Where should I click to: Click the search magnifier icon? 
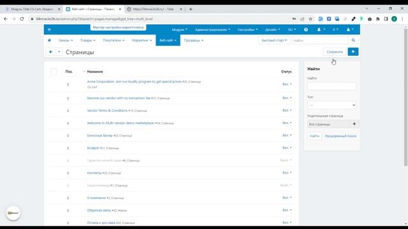coord(353,40)
